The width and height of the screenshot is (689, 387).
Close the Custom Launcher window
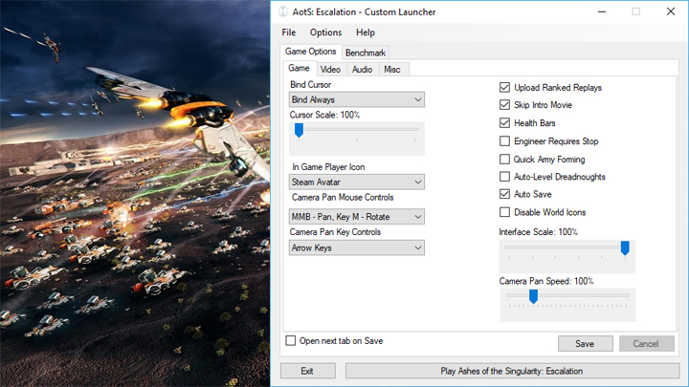[x=671, y=11]
